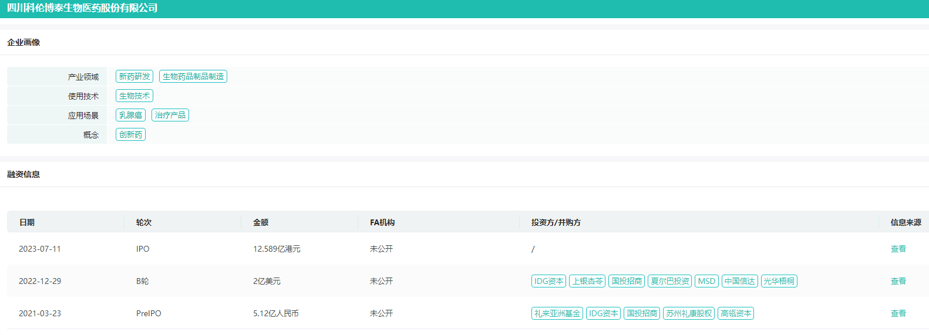The width and height of the screenshot is (929, 335).
Task: Open the 上银杏苓 investor tag
Action: click(587, 281)
